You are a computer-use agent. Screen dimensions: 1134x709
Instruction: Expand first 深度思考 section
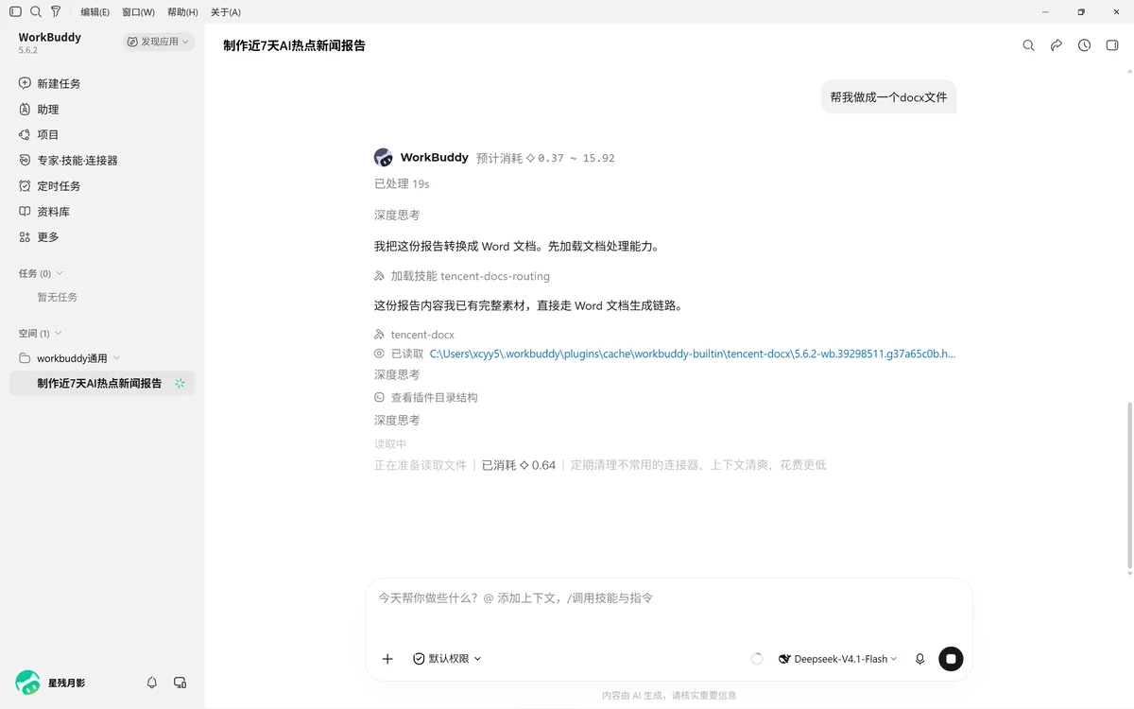397,215
